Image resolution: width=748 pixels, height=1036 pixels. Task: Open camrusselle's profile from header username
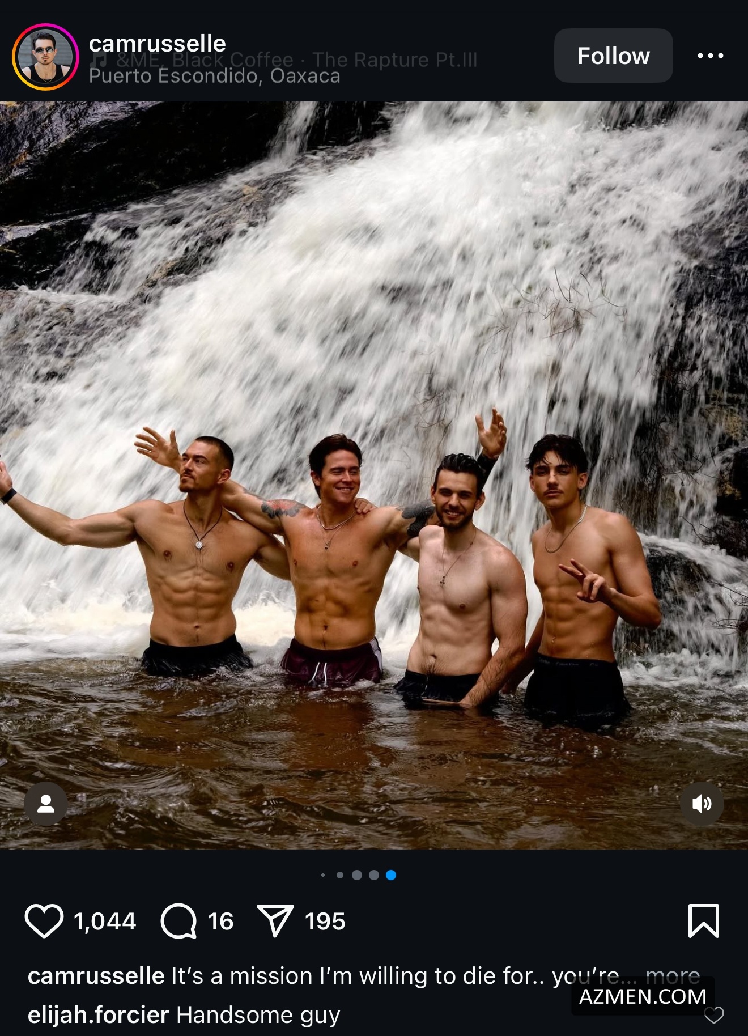pyautogui.click(x=157, y=43)
